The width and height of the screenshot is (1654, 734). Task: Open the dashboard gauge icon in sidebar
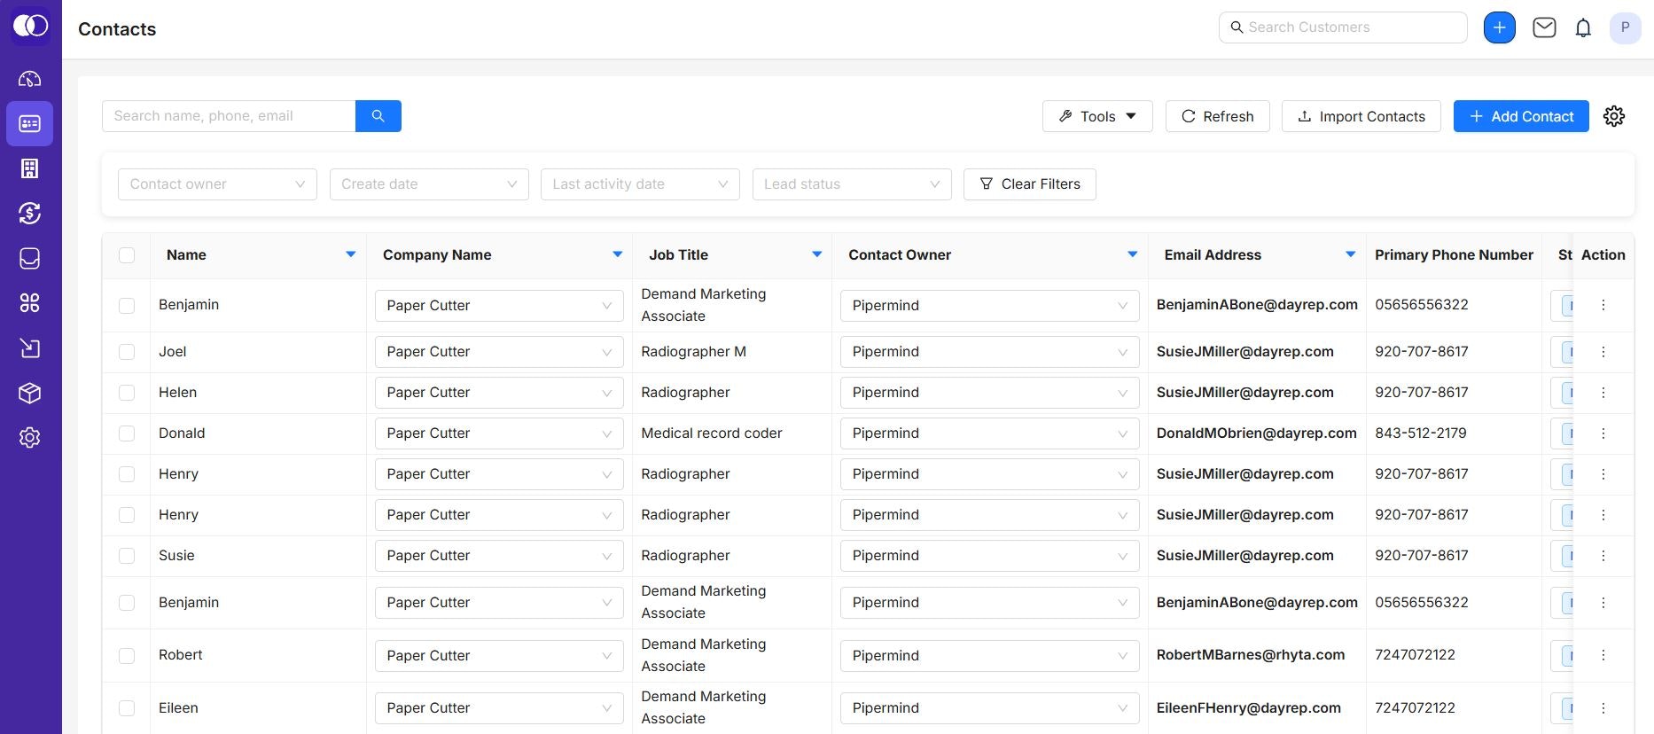(30, 79)
